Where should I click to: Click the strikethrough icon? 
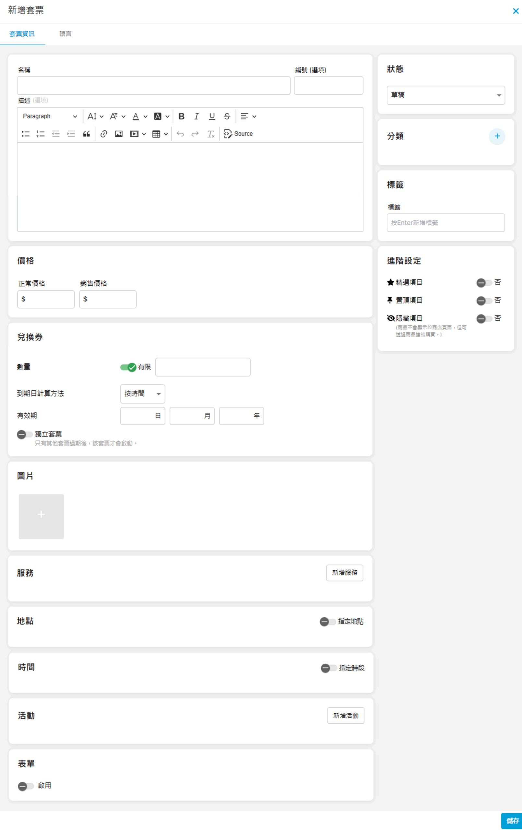pos(227,116)
